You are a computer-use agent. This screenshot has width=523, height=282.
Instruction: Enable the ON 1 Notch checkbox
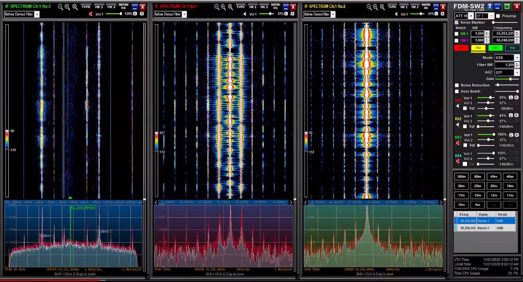pos(456,33)
